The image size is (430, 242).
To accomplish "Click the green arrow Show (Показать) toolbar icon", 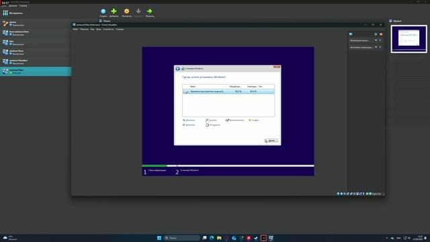I will 149,11.
